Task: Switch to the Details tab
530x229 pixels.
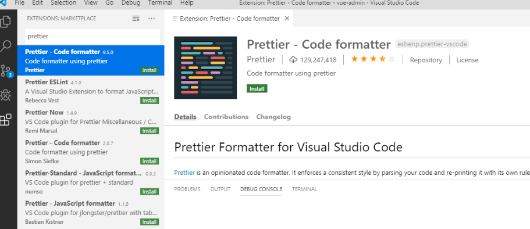Action: pyautogui.click(x=185, y=117)
